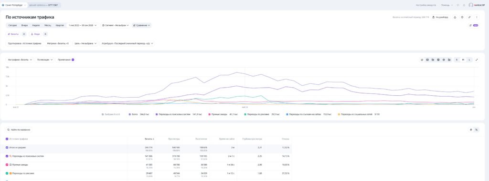This screenshot has height=181, width=489.
Task: Expand chart to fullscreen
Action: 477,60
